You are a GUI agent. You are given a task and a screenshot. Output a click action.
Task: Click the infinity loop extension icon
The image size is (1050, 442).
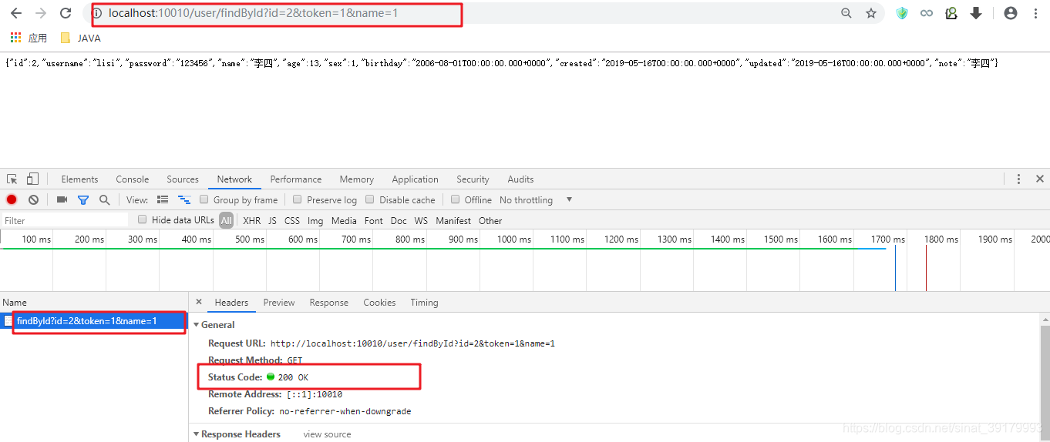[927, 13]
